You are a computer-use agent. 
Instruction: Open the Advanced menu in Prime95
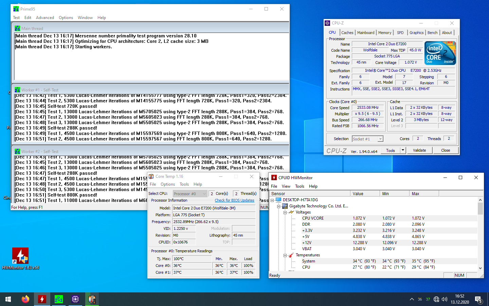(x=45, y=18)
